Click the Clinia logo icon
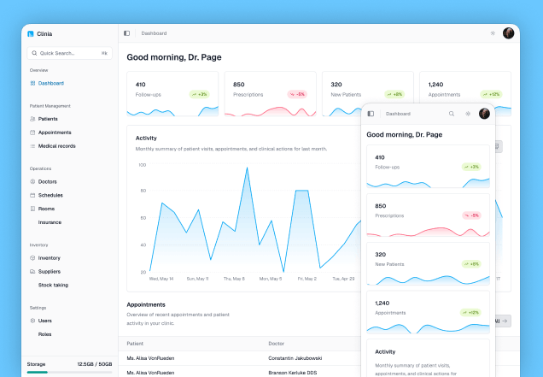Screen dimensions: 543x377 pyautogui.click(x=31, y=33)
